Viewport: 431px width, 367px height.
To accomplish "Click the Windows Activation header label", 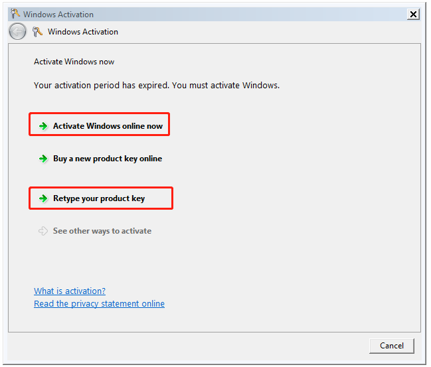I will coord(83,32).
